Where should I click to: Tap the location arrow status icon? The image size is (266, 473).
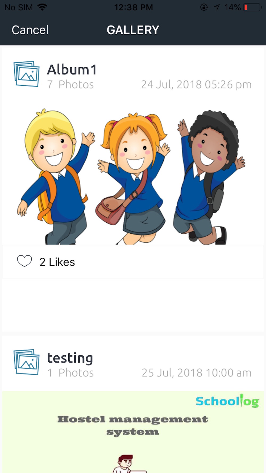click(217, 7)
